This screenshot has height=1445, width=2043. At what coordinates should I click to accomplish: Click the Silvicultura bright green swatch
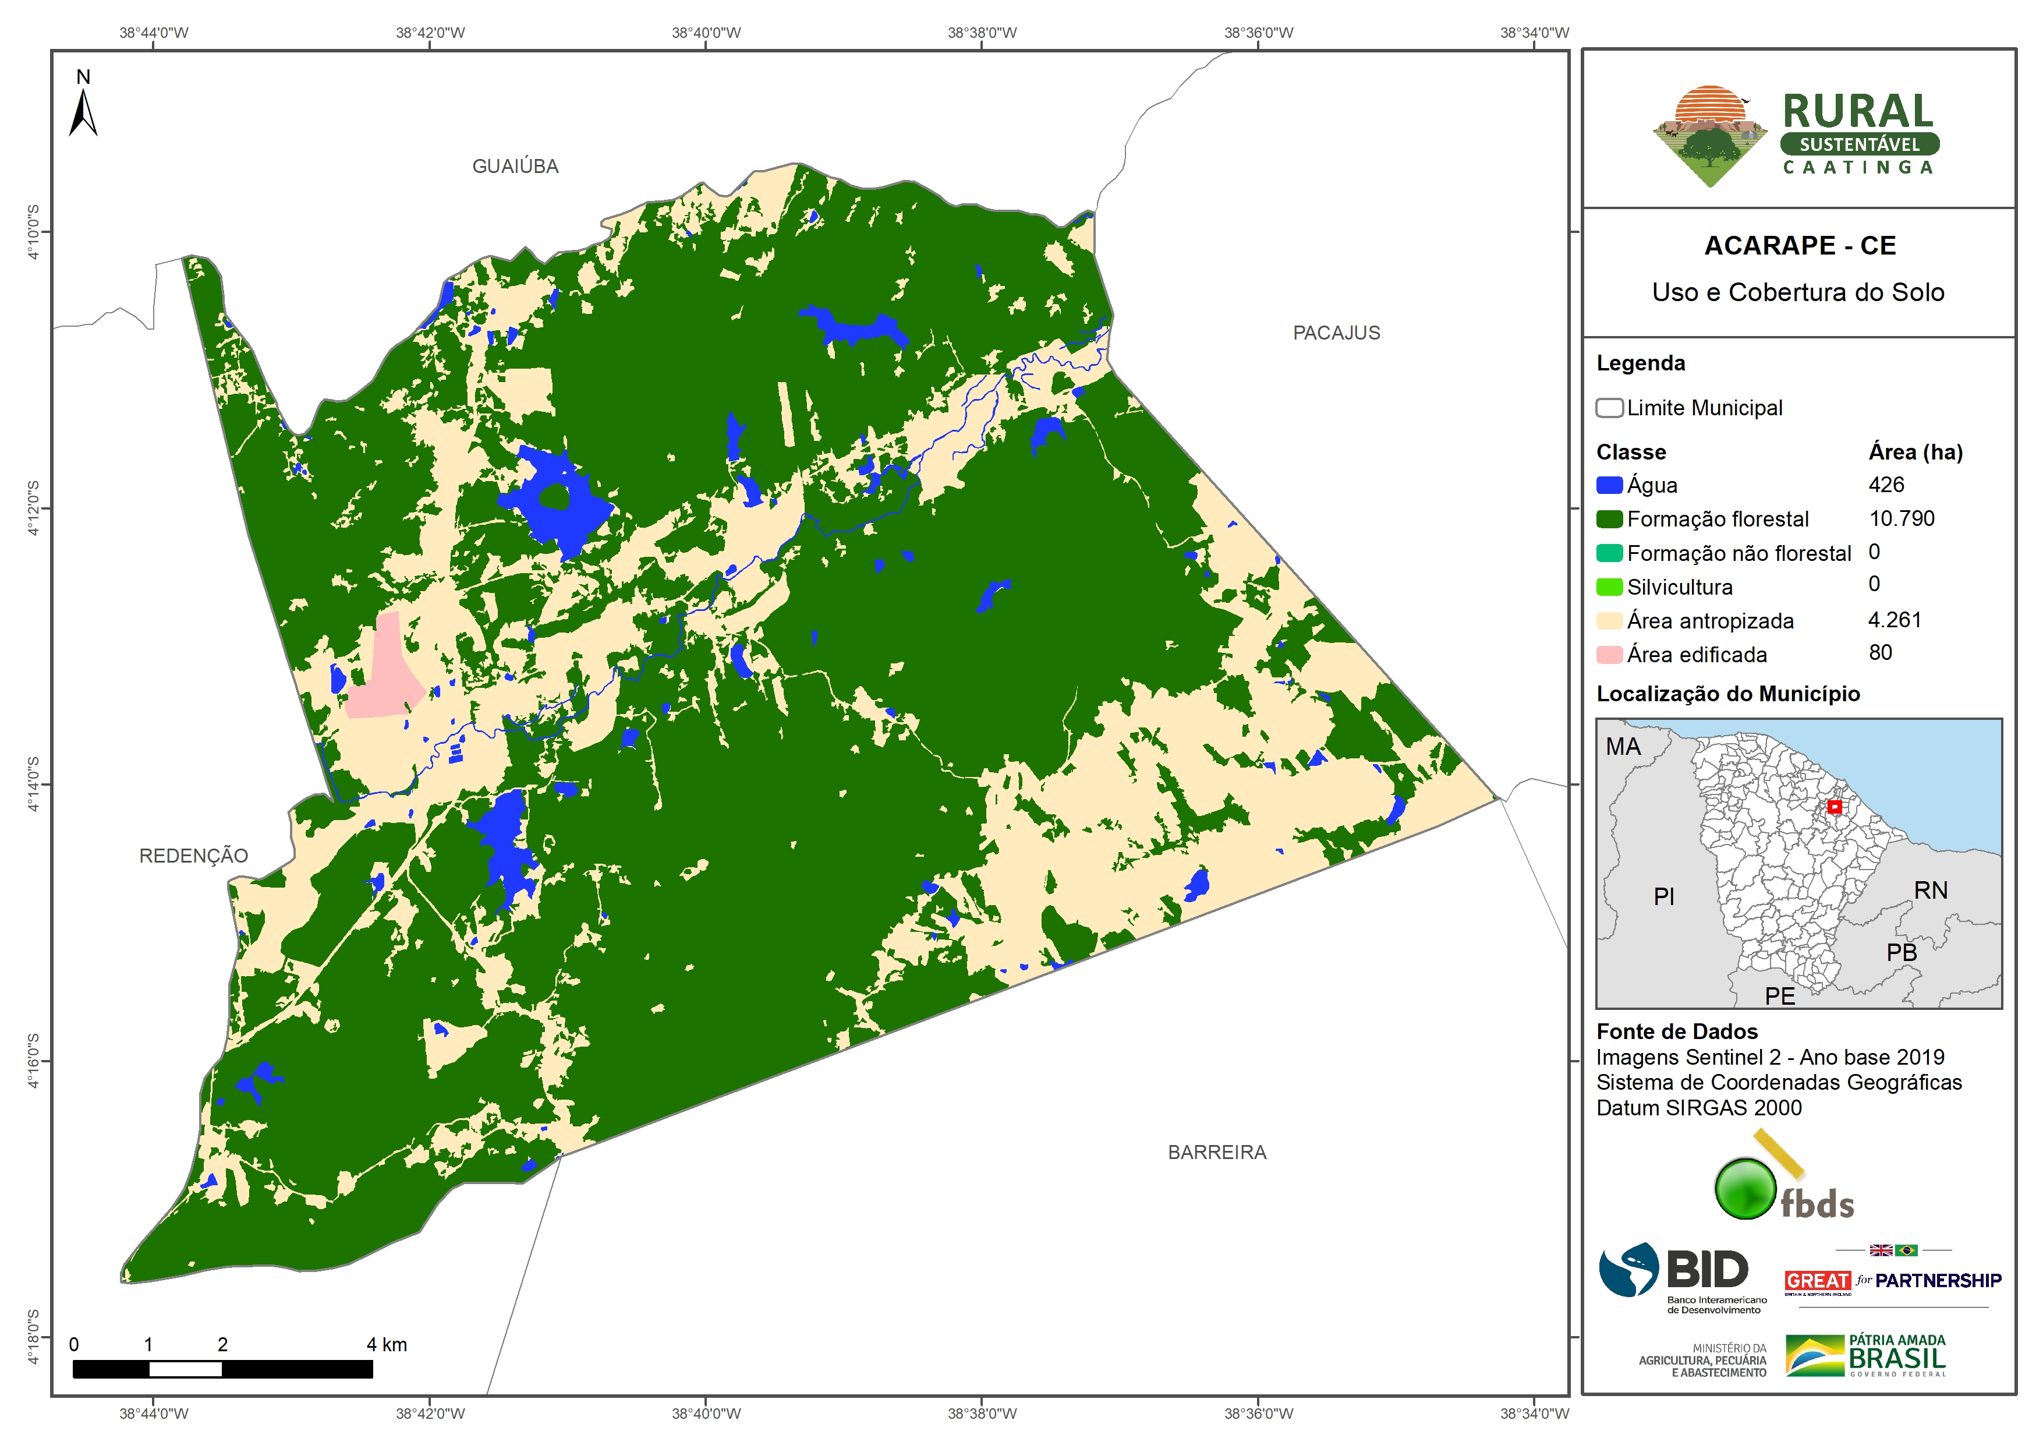(x=1609, y=587)
